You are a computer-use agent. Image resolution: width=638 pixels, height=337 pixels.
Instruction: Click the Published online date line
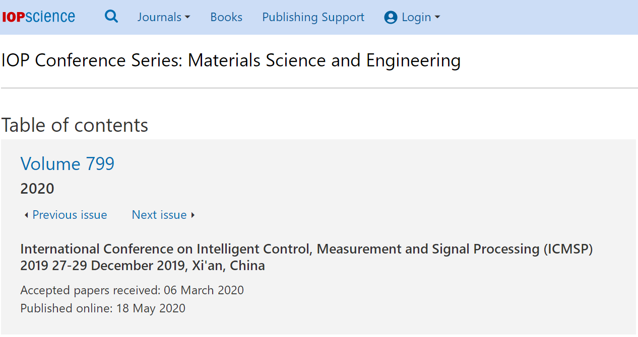click(x=103, y=308)
